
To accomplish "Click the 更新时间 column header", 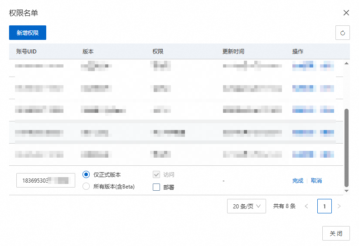I will pyautogui.click(x=233, y=52).
